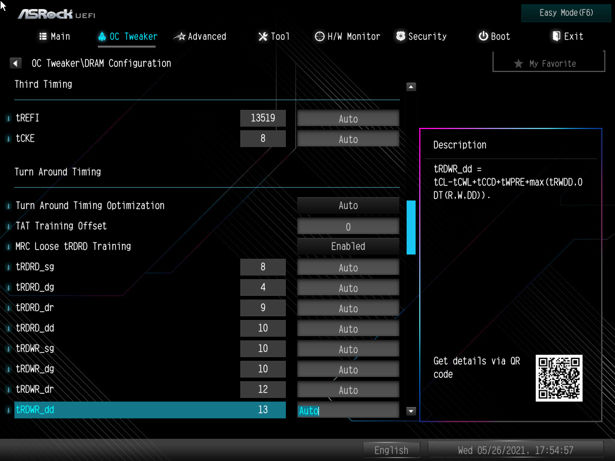Open the tCKE Auto dropdown
Viewport: 615px width, 461px height.
tap(348, 139)
